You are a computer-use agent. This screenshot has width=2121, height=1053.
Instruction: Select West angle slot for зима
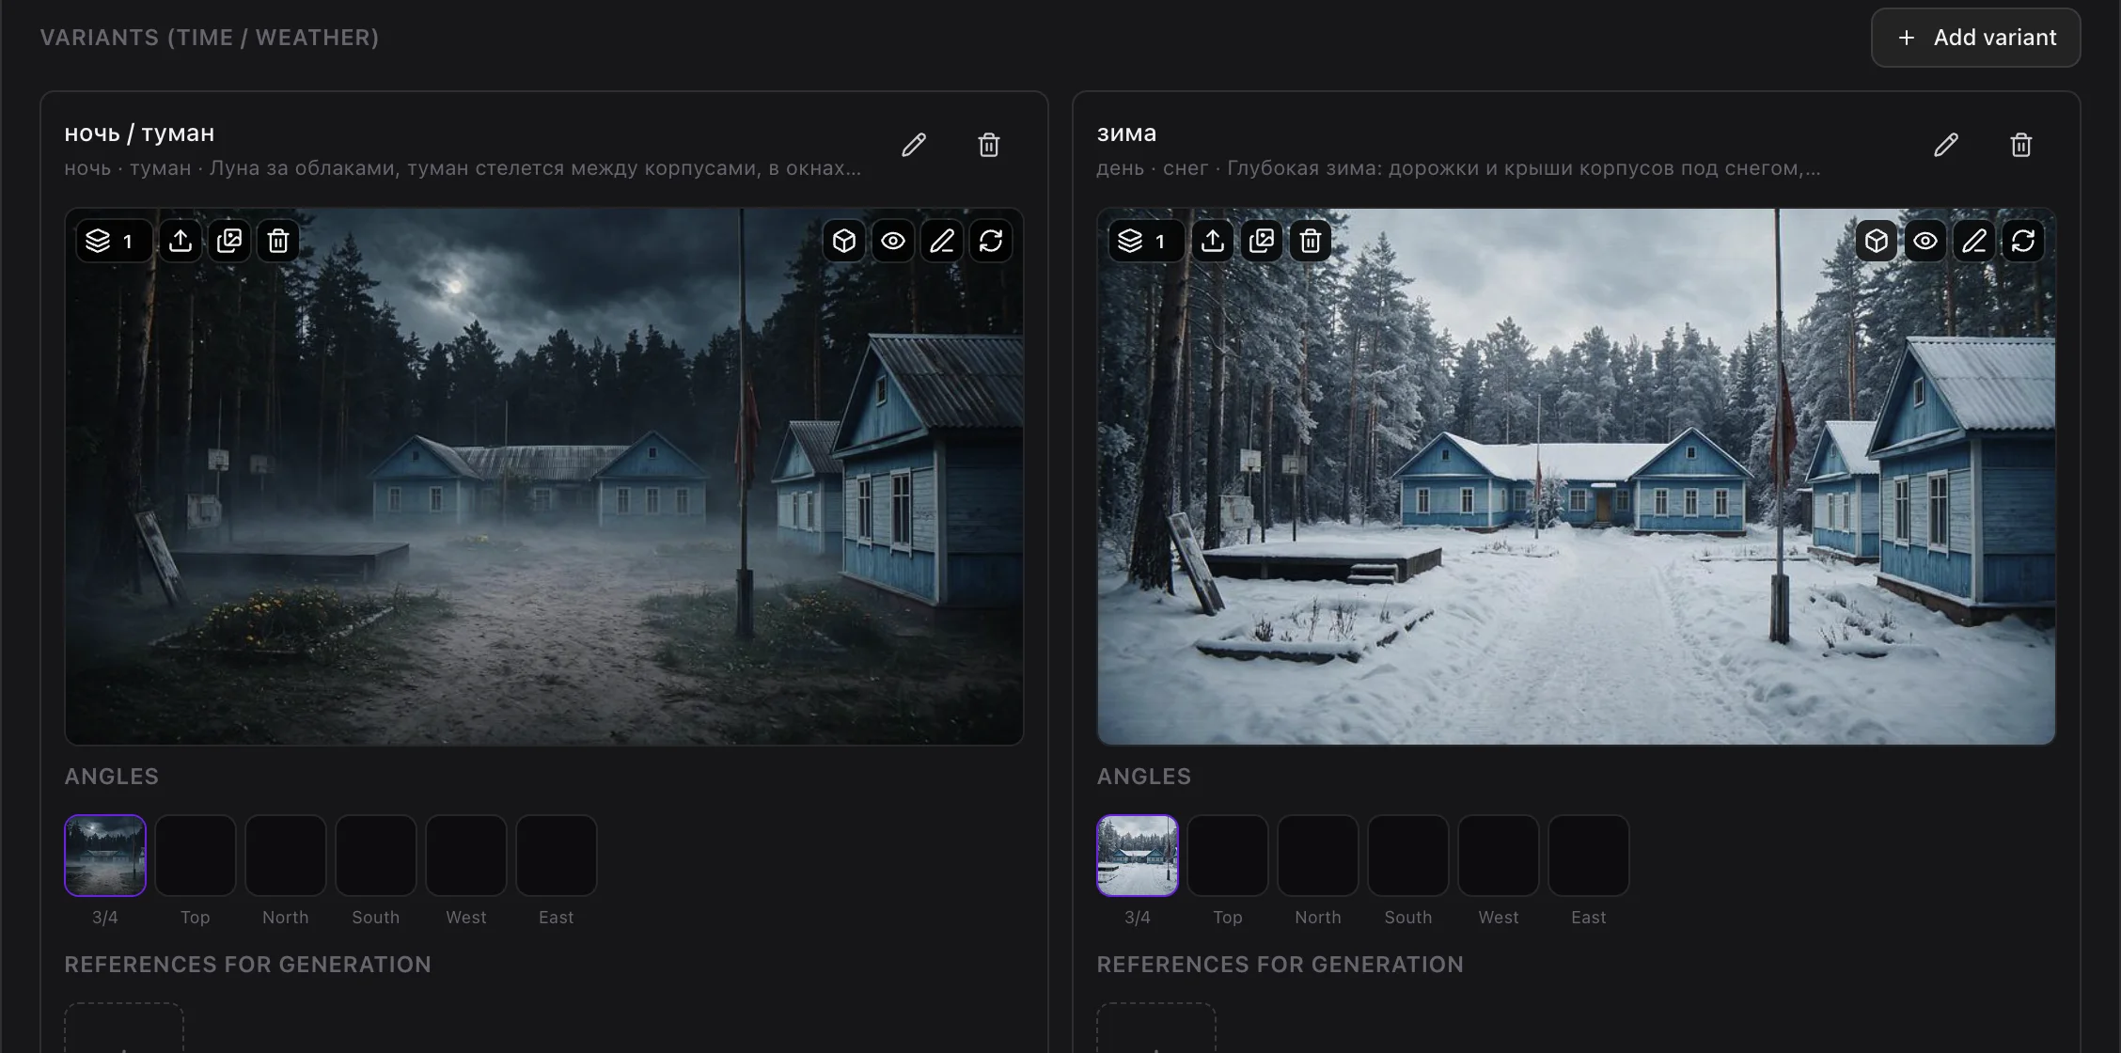tap(1499, 856)
